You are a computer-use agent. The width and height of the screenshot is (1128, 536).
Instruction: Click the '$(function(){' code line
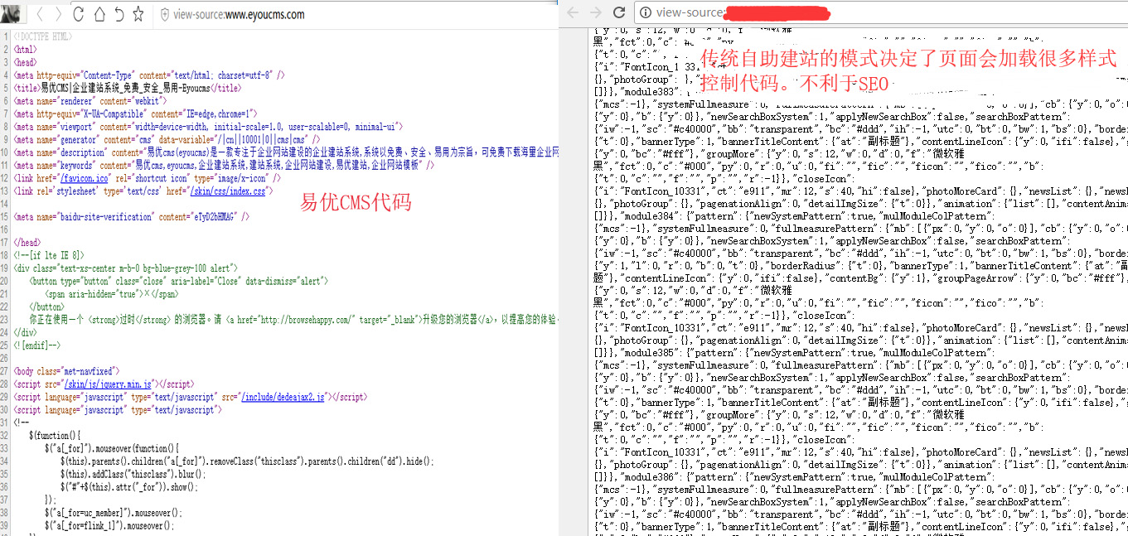pos(55,436)
